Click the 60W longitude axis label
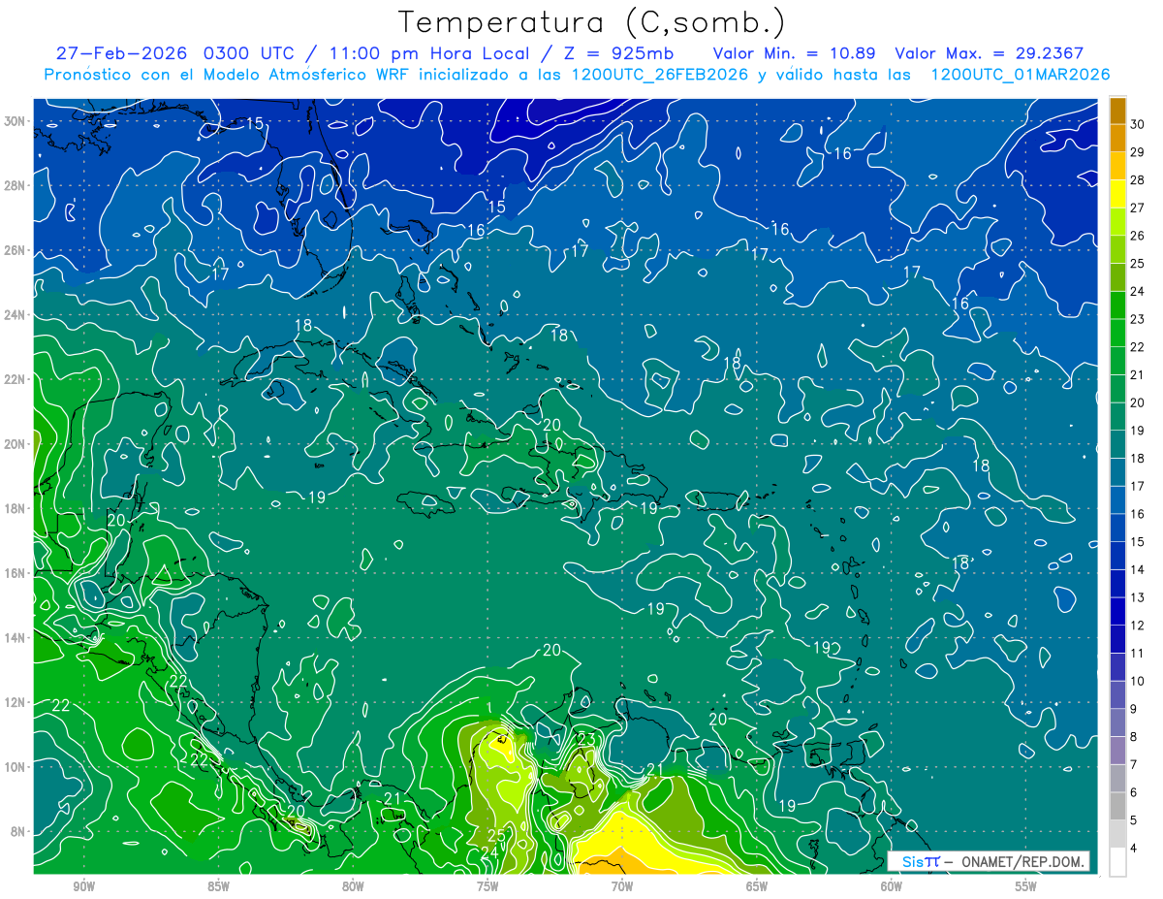 [x=892, y=886]
